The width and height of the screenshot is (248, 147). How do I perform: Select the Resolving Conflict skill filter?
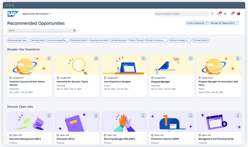click(x=79, y=40)
